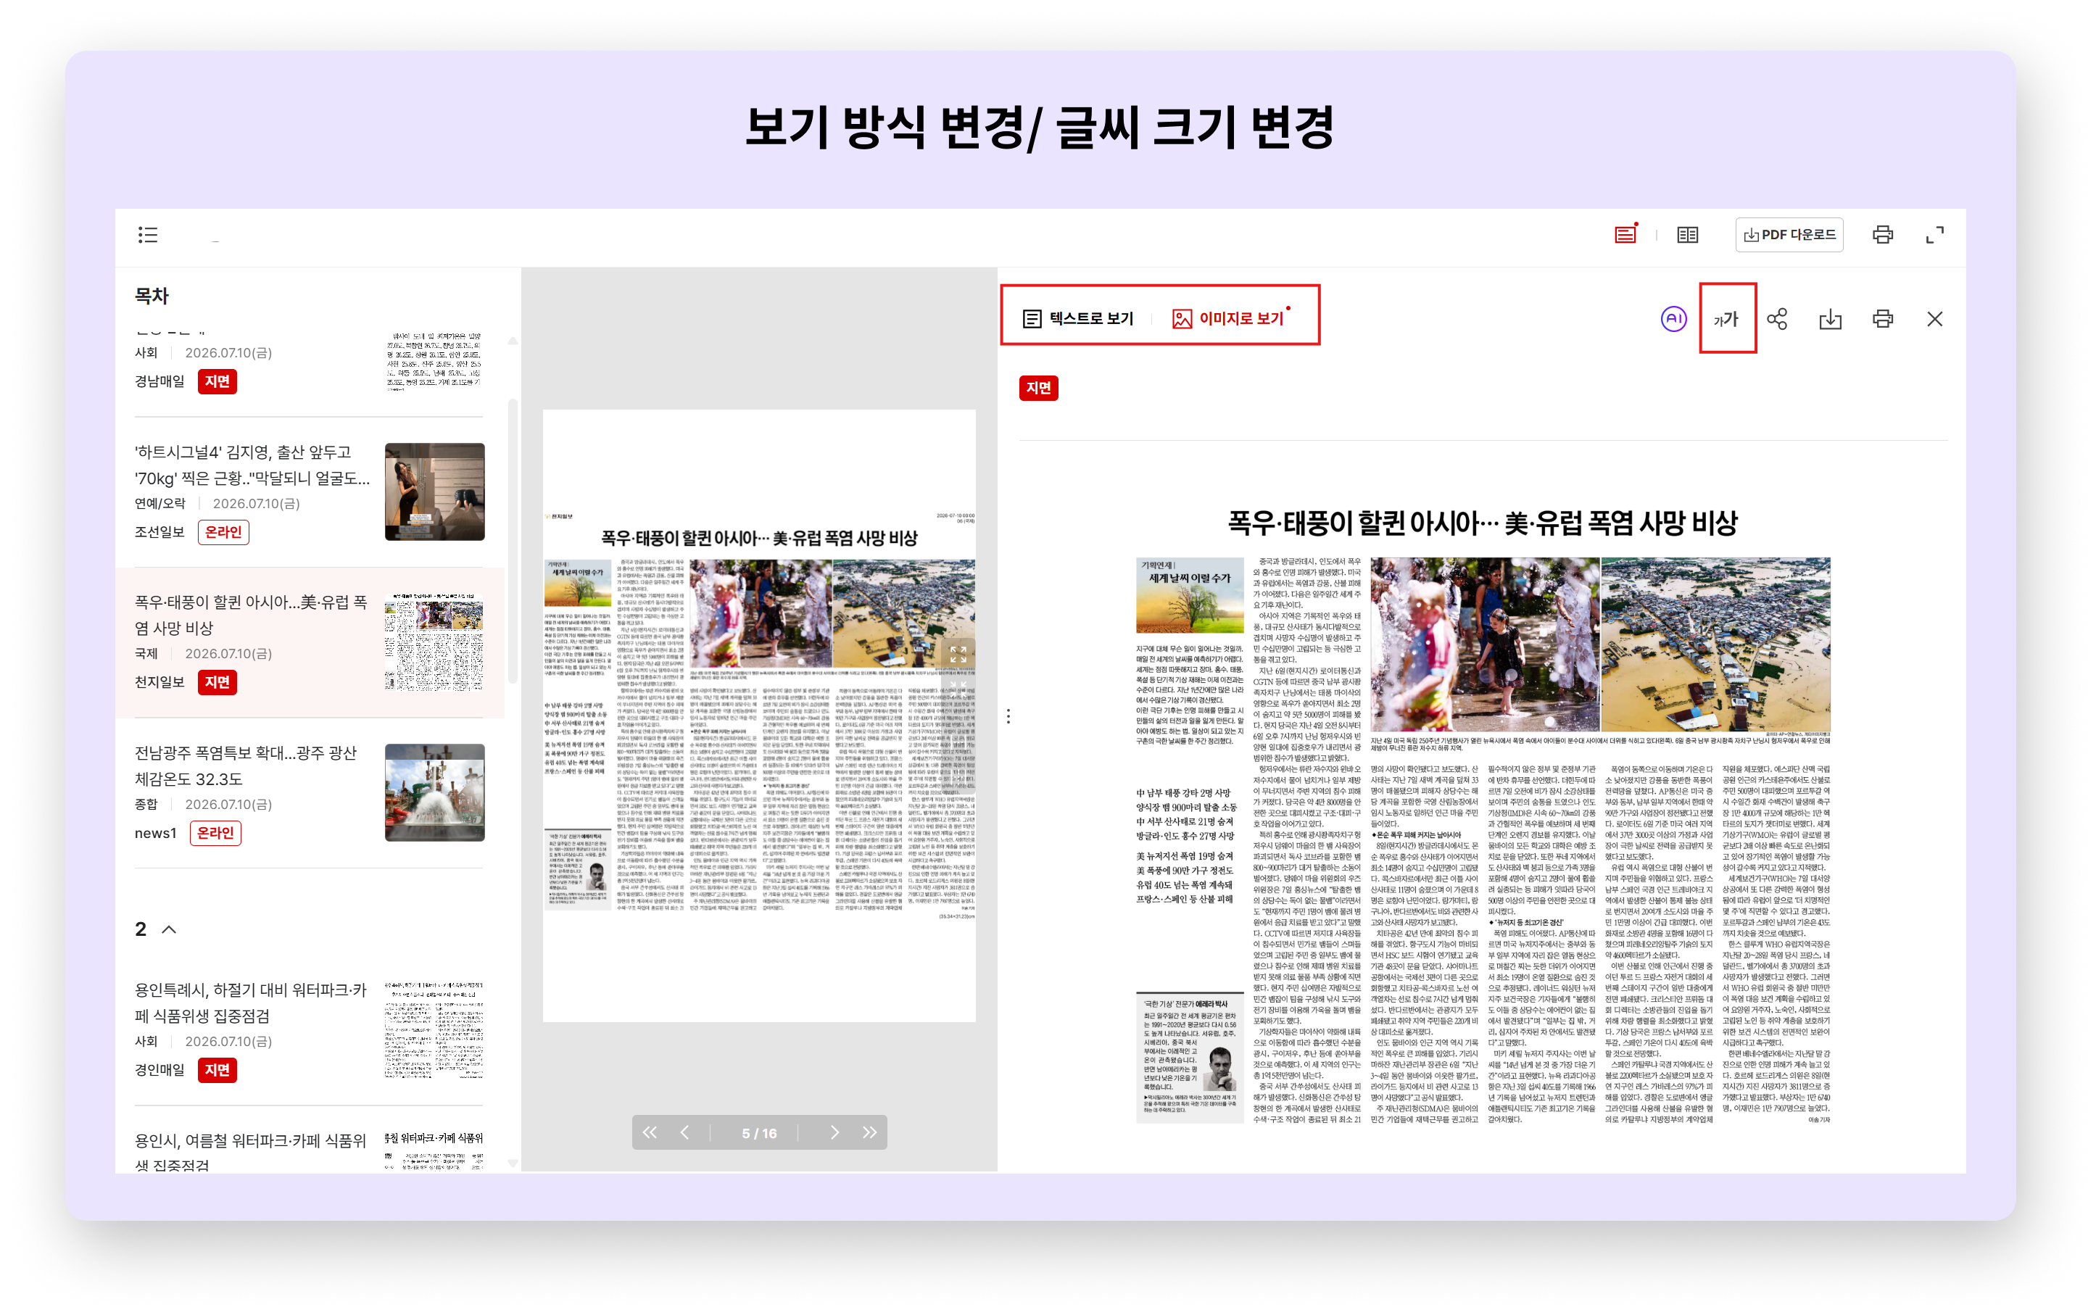Close the article panel with X
Screen dimensions: 2096x1315
(1935, 319)
